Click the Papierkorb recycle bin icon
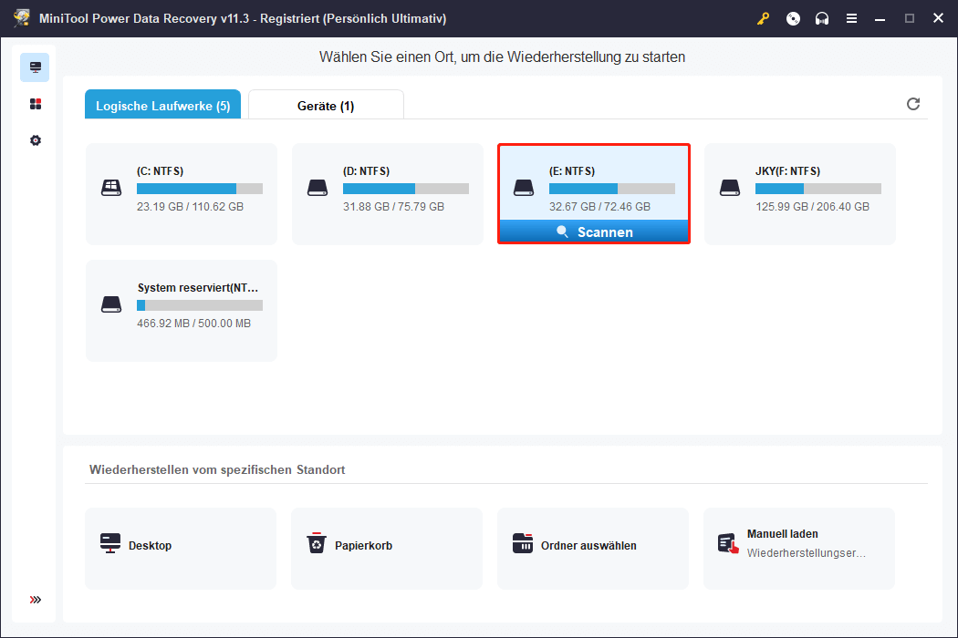Viewport: 958px width, 638px height. click(317, 542)
